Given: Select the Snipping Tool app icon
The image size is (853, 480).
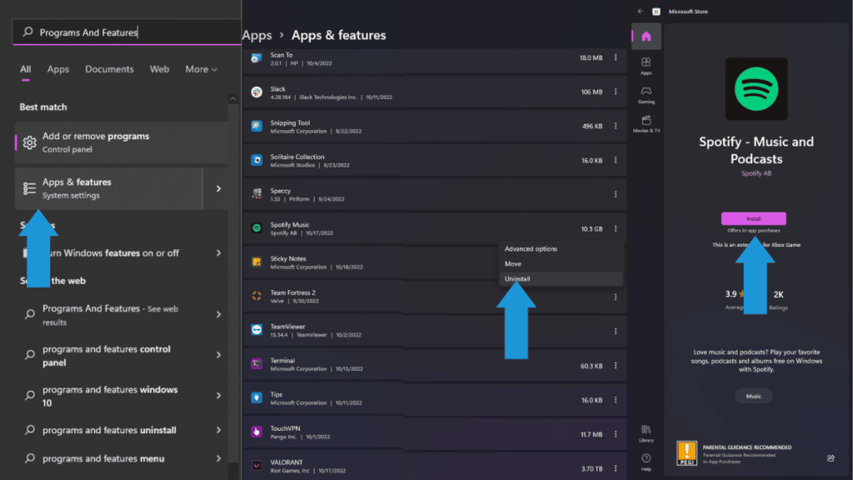Looking at the screenshot, I should click(x=257, y=127).
